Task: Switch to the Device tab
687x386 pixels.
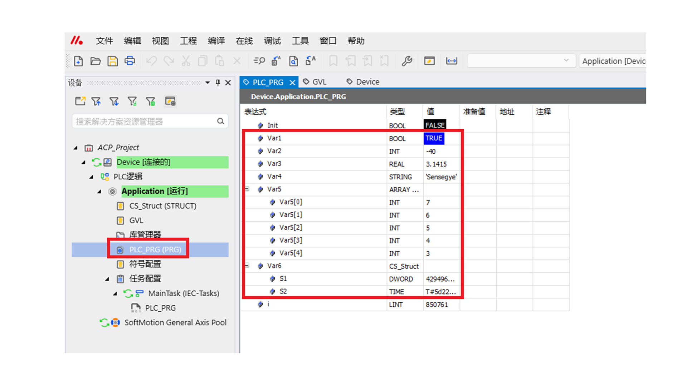Action: 363,82
